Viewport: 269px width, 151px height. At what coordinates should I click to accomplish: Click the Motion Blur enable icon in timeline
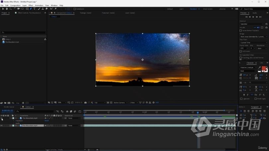75,112
